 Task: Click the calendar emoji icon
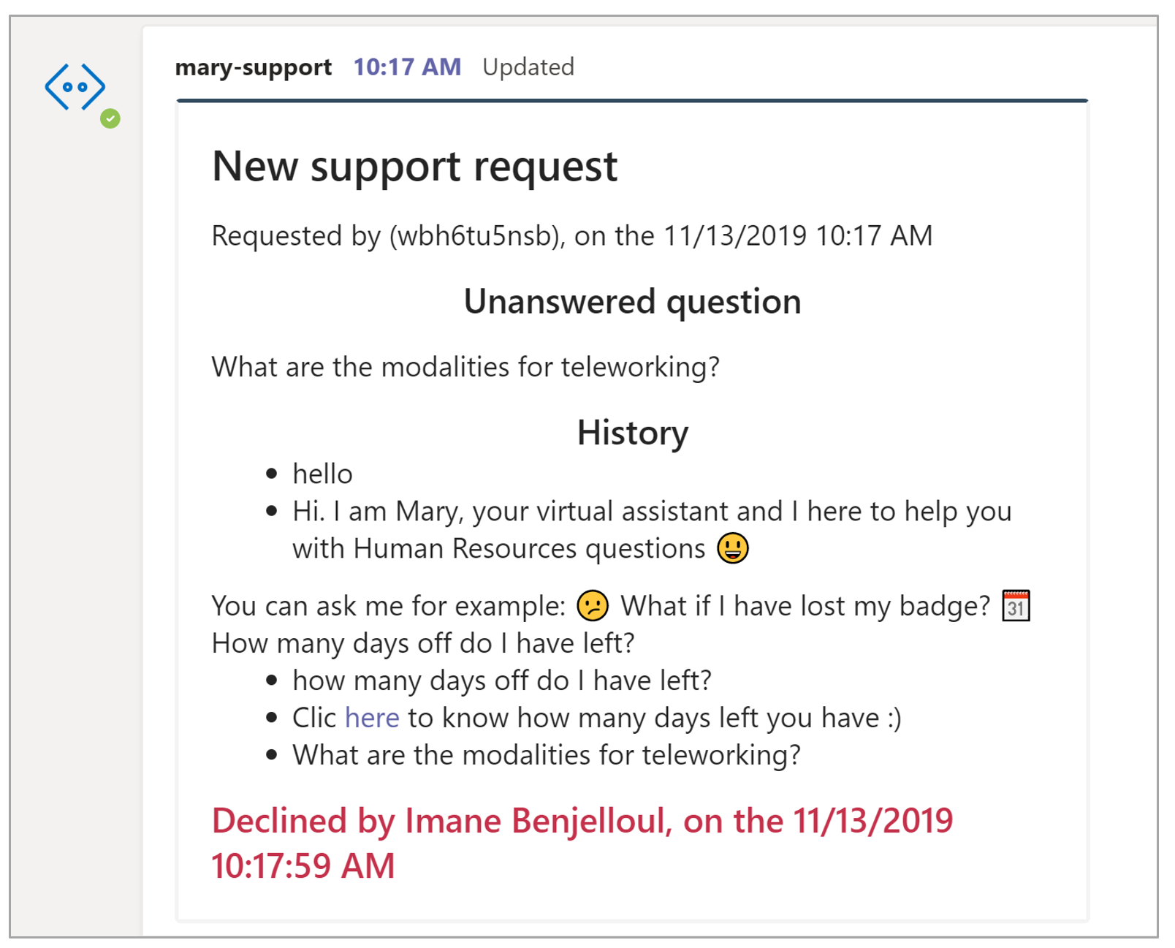(x=1016, y=606)
